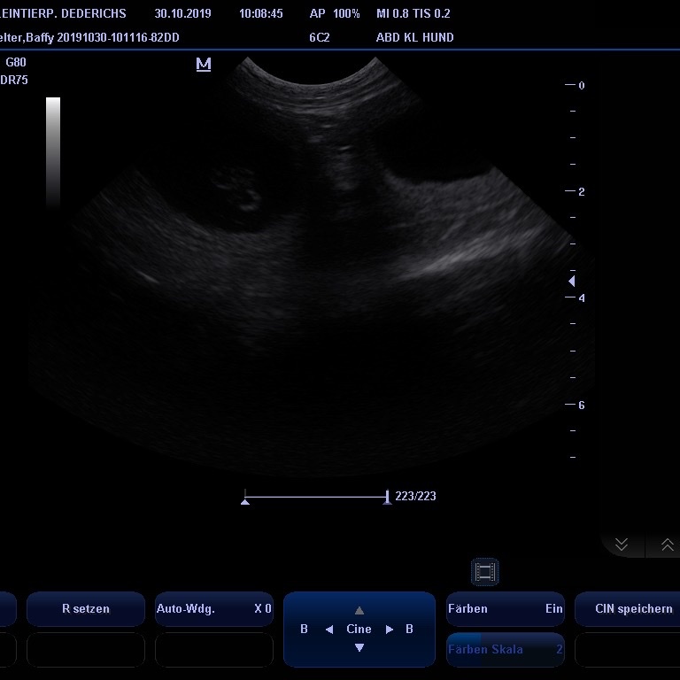Viewport: 680px width, 680px height.
Task: Expand menu with double-up chevron
Action: (667, 545)
